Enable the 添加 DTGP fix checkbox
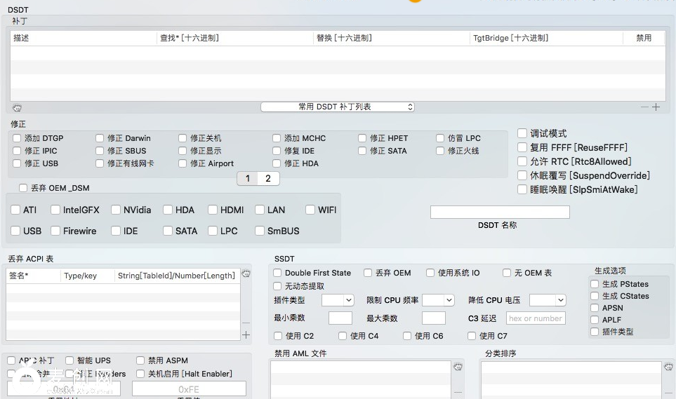676x399 pixels. pyautogui.click(x=17, y=139)
